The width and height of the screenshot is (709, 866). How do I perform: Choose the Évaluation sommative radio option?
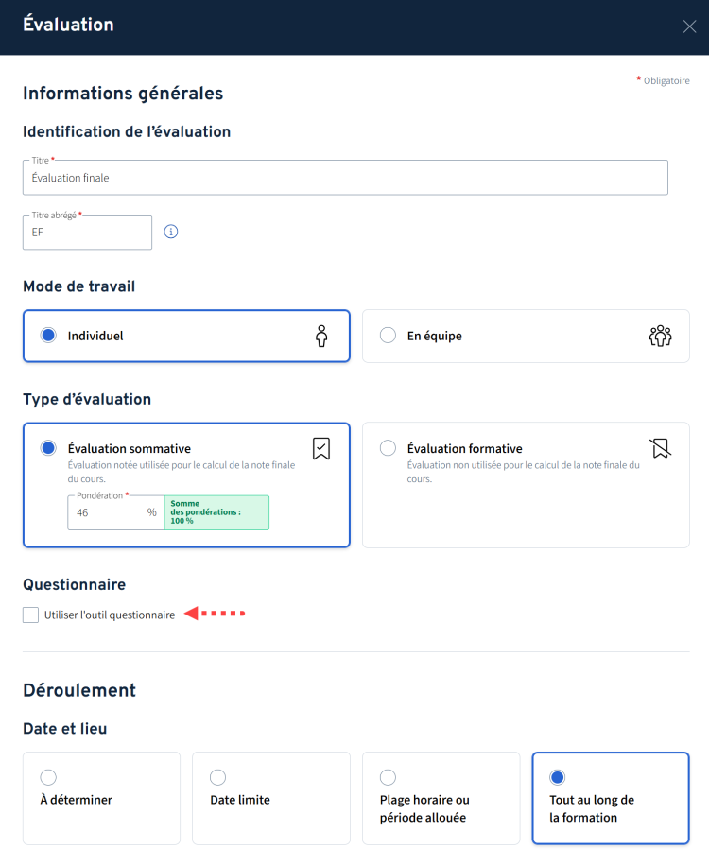pyautogui.click(x=48, y=448)
